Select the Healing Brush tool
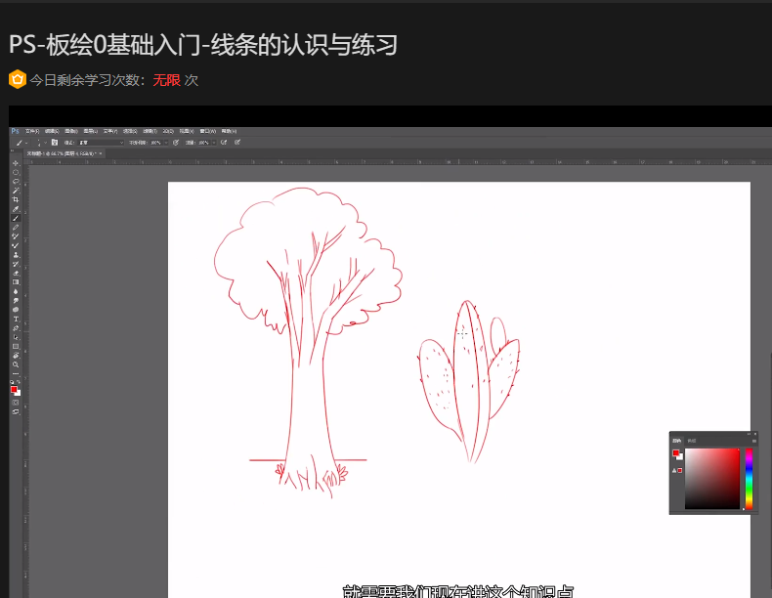The image size is (772, 598). click(x=16, y=236)
